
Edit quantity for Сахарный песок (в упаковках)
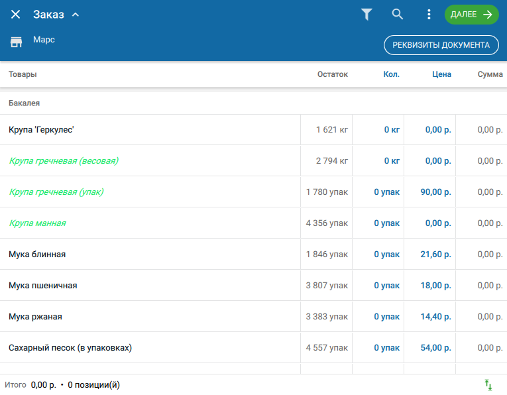click(378, 348)
